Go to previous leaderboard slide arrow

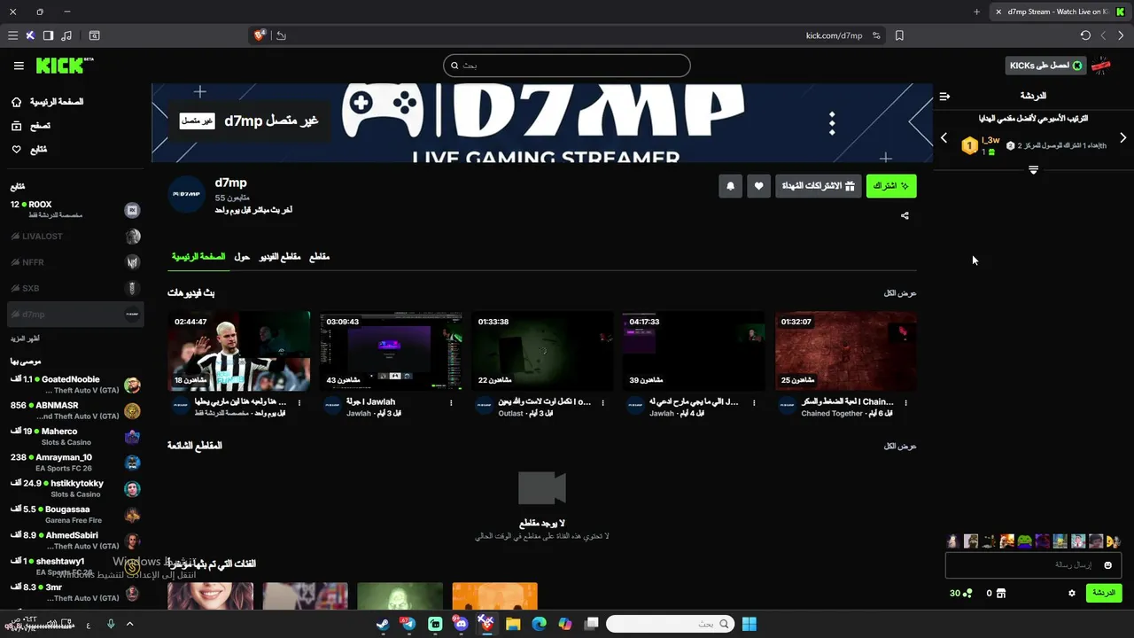[x=944, y=138]
